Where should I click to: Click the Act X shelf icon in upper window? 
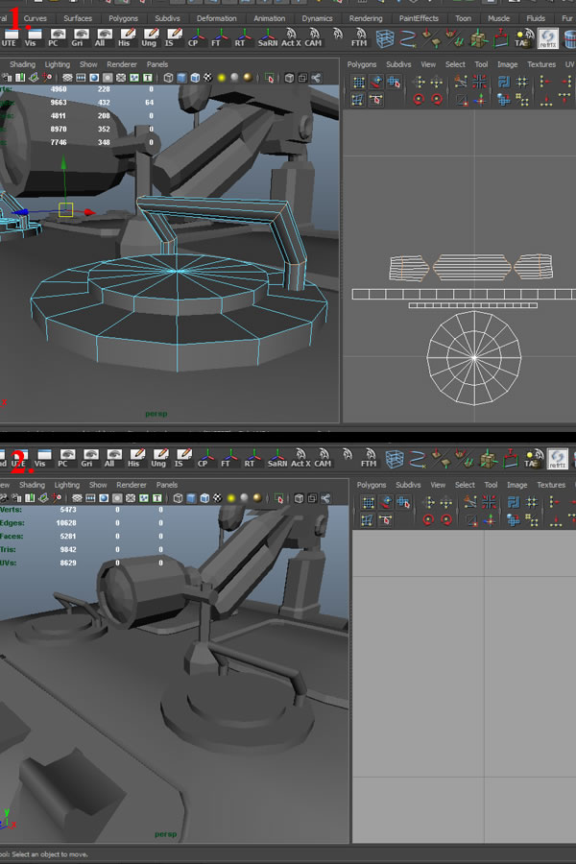point(291,38)
